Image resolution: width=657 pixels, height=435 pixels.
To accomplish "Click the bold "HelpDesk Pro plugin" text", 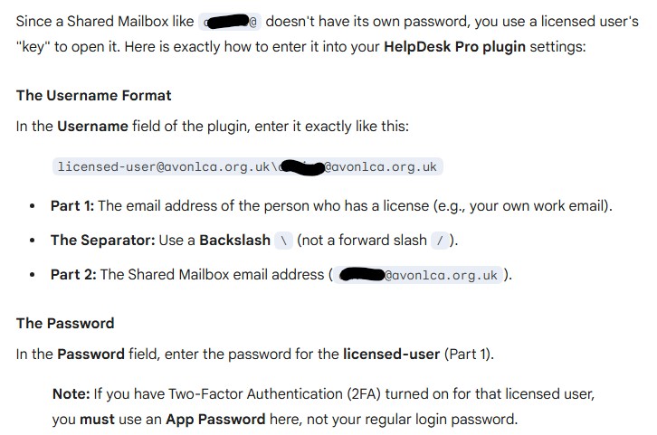I will tap(456, 46).
